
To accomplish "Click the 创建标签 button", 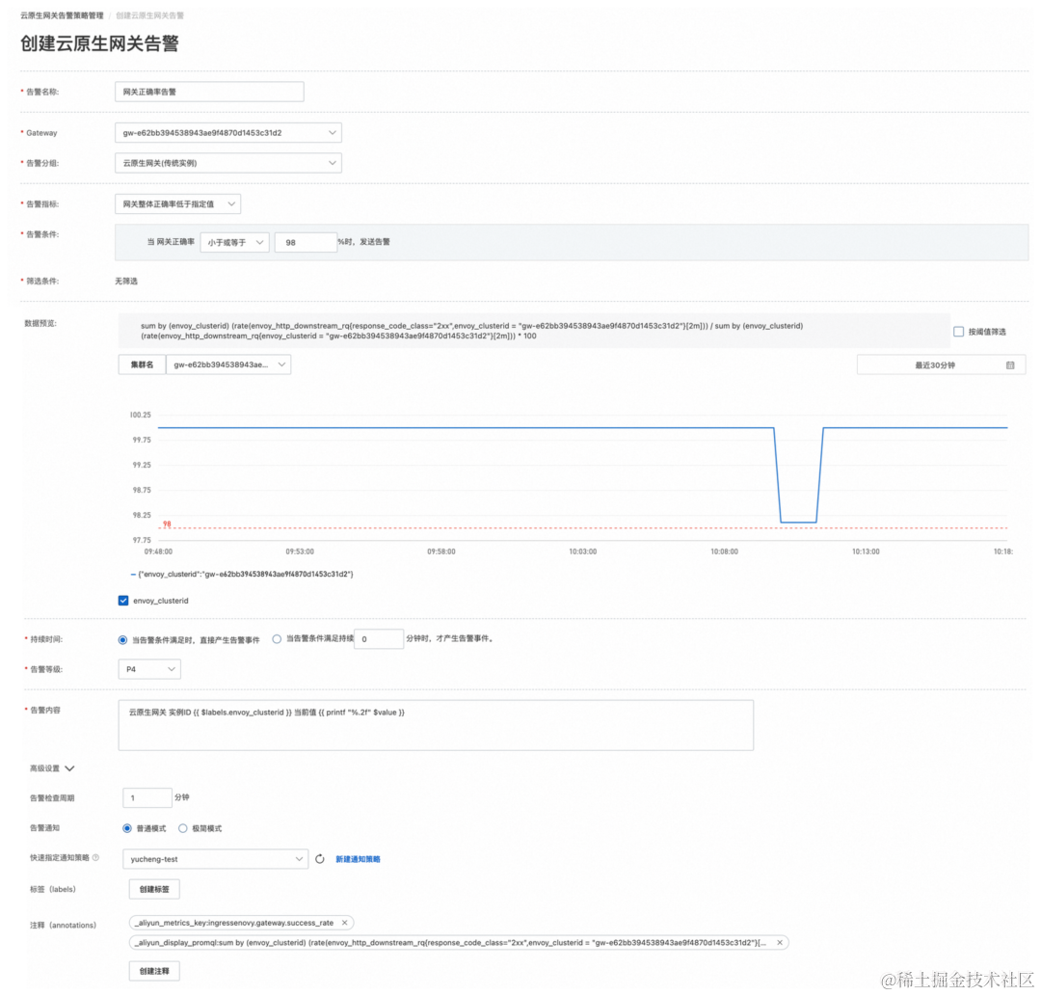I will coord(154,889).
